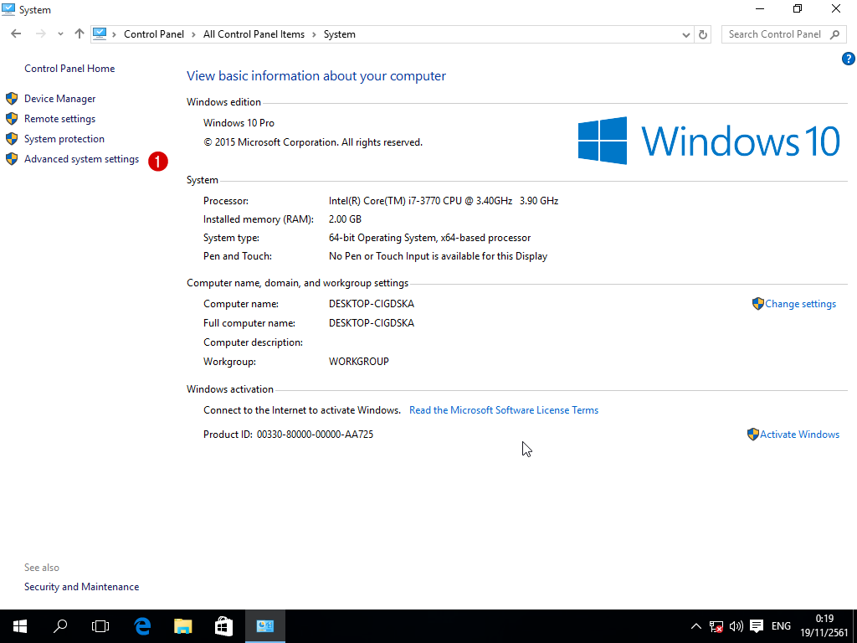Click the 64-bit Operating System text

(429, 238)
